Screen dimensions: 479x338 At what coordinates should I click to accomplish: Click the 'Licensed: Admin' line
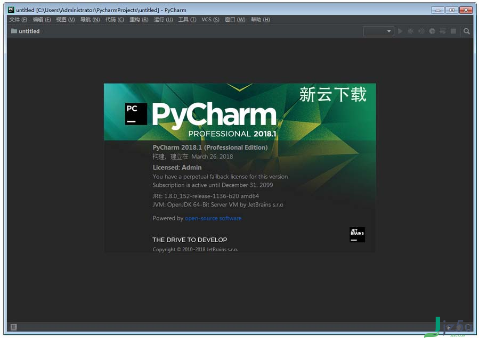click(x=177, y=167)
